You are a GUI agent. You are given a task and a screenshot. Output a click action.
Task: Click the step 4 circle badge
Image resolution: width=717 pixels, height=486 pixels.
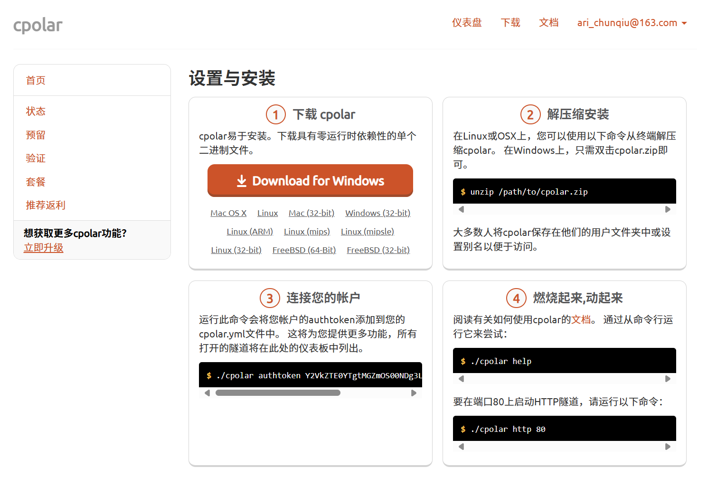(517, 298)
